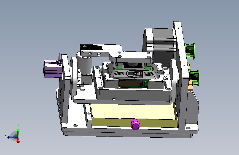The width and height of the screenshot is (239, 155).
Task: Select the rectangular fixture nest block front face
Action: (134, 95)
